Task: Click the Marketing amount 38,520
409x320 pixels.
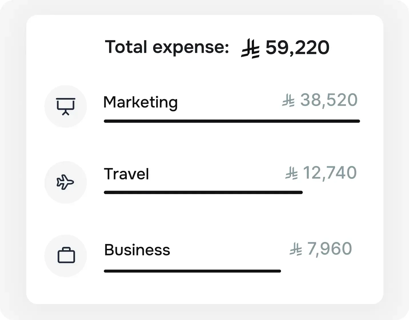Action: click(x=329, y=100)
